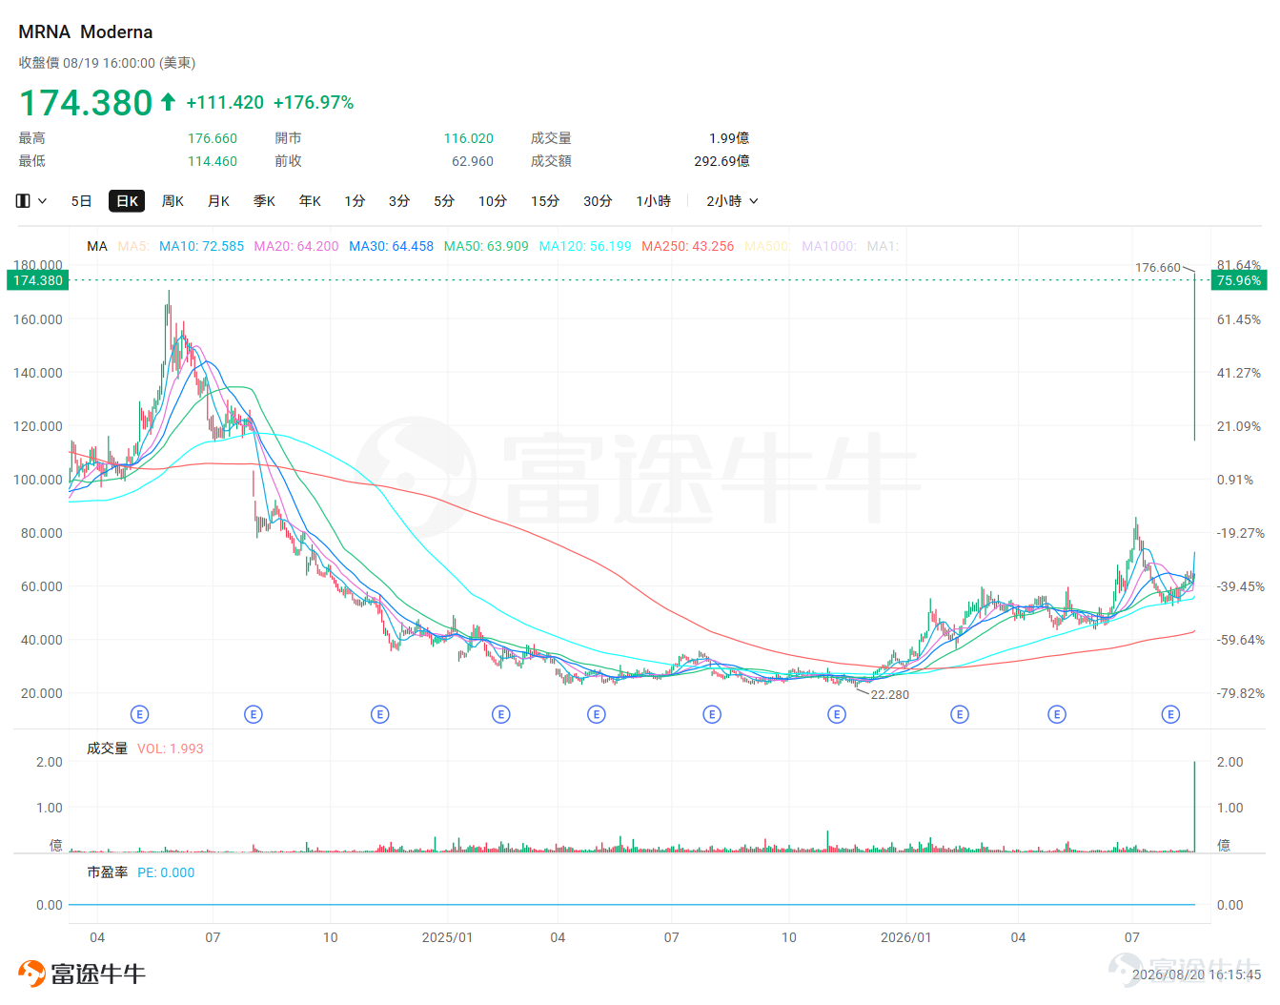Click the 前收 value 62.960
Screen dimensions: 1280x1005
473,161
